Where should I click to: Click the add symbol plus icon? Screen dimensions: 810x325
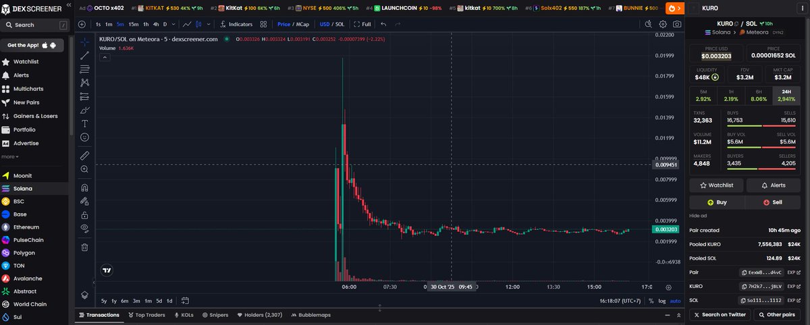click(x=82, y=24)
